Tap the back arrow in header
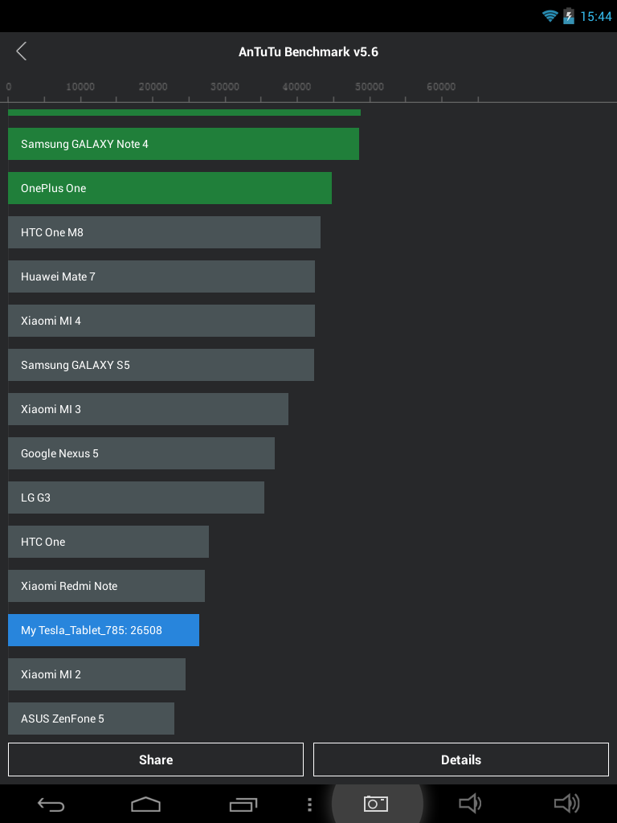Image resolution: width=617 pixels, height=823 pixels. pyautogui.click(x=22, y=51)
